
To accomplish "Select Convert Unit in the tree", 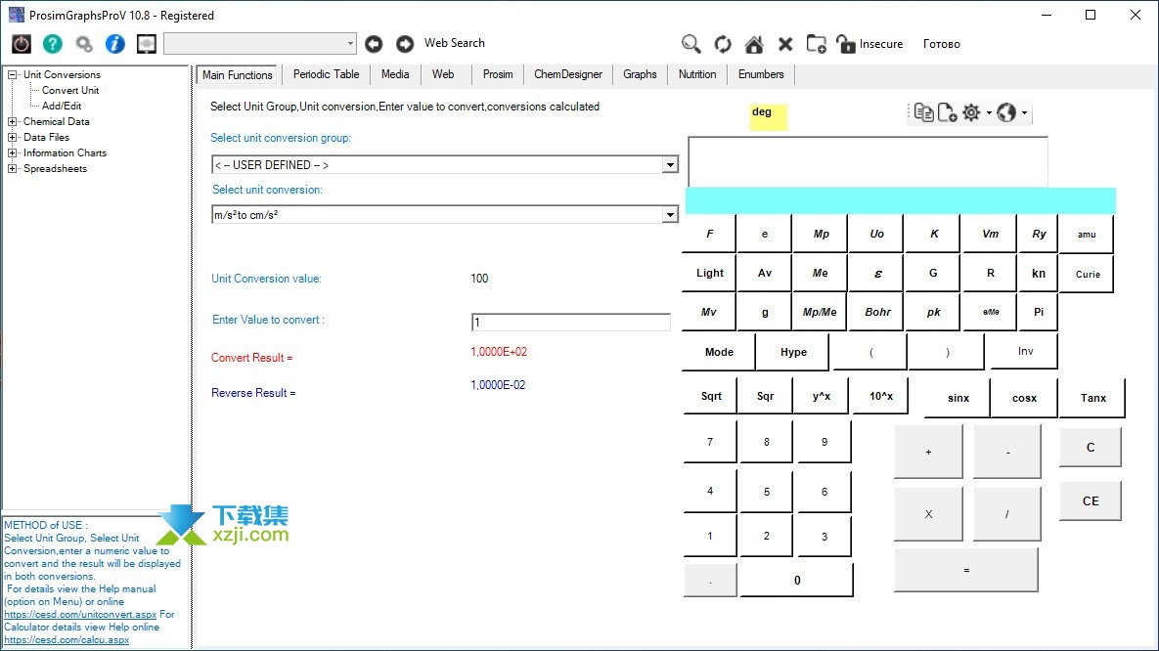I will (70, 90).
